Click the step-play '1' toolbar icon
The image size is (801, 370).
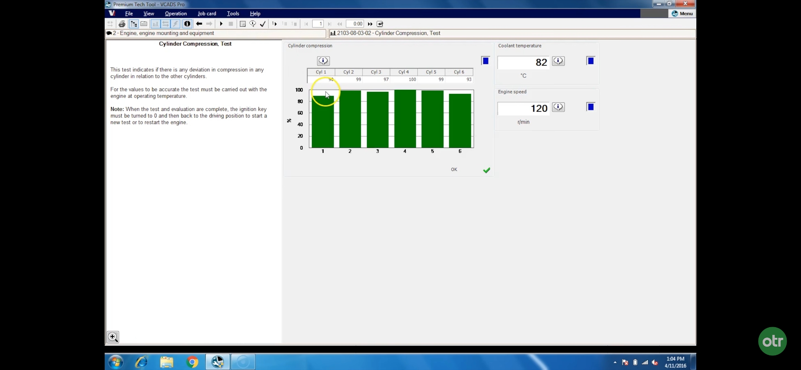(275, 24)
